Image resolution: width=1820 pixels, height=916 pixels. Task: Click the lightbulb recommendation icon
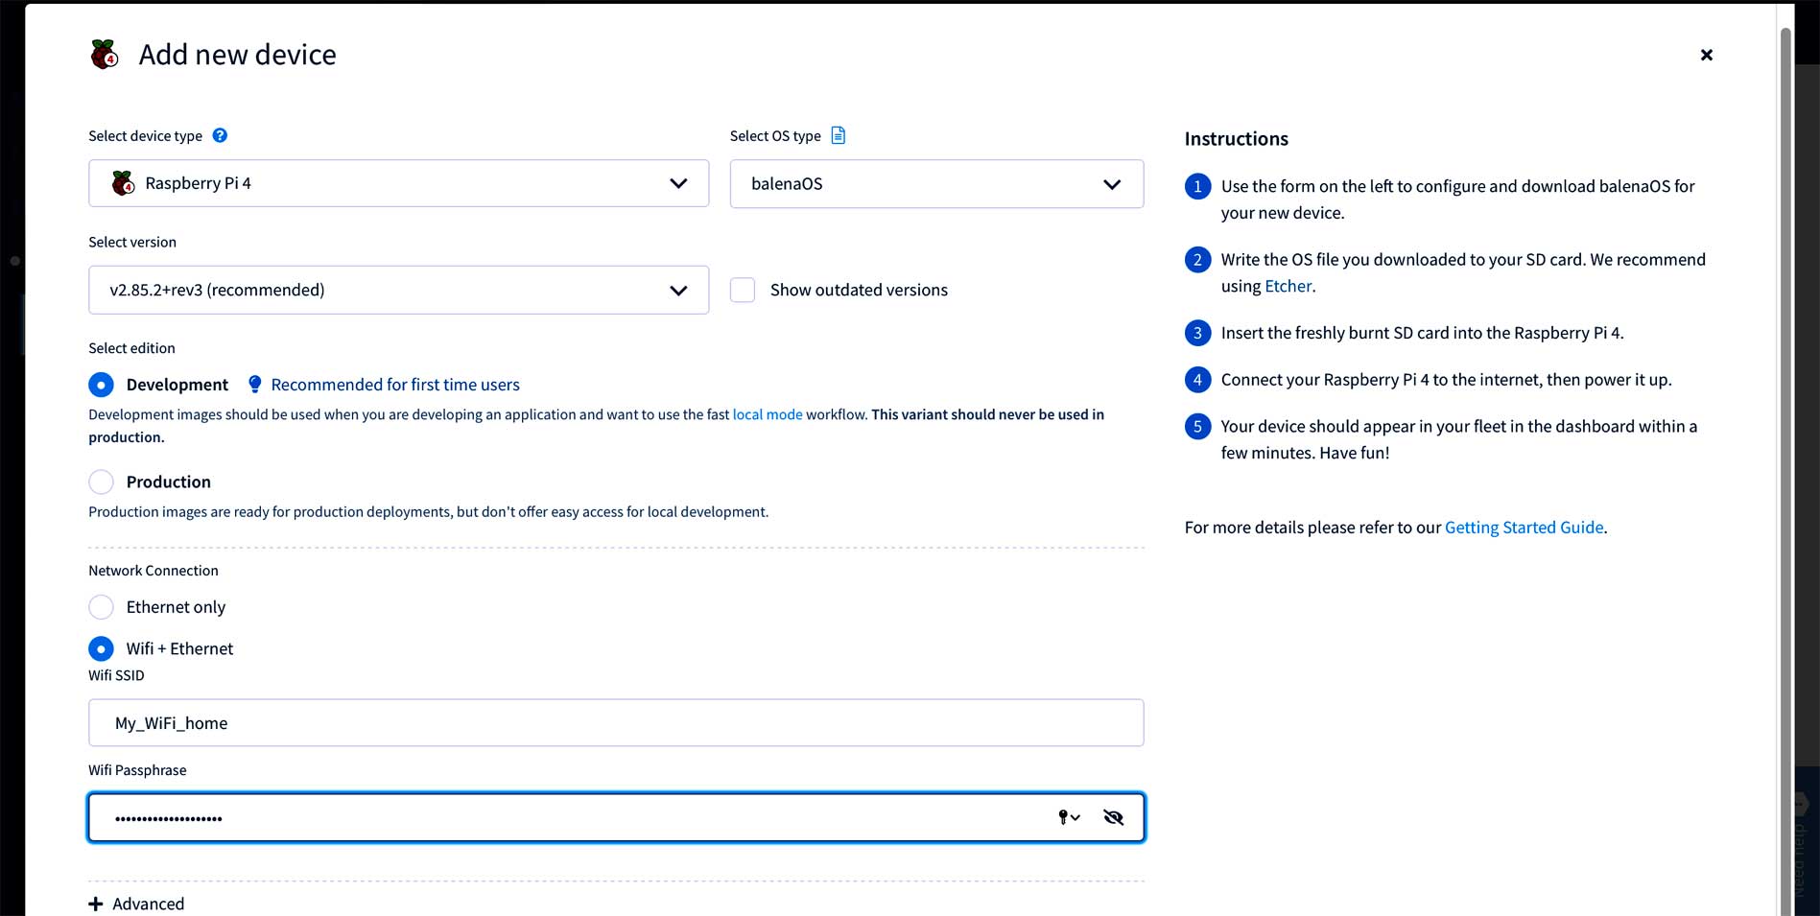(x=254, y=385)
